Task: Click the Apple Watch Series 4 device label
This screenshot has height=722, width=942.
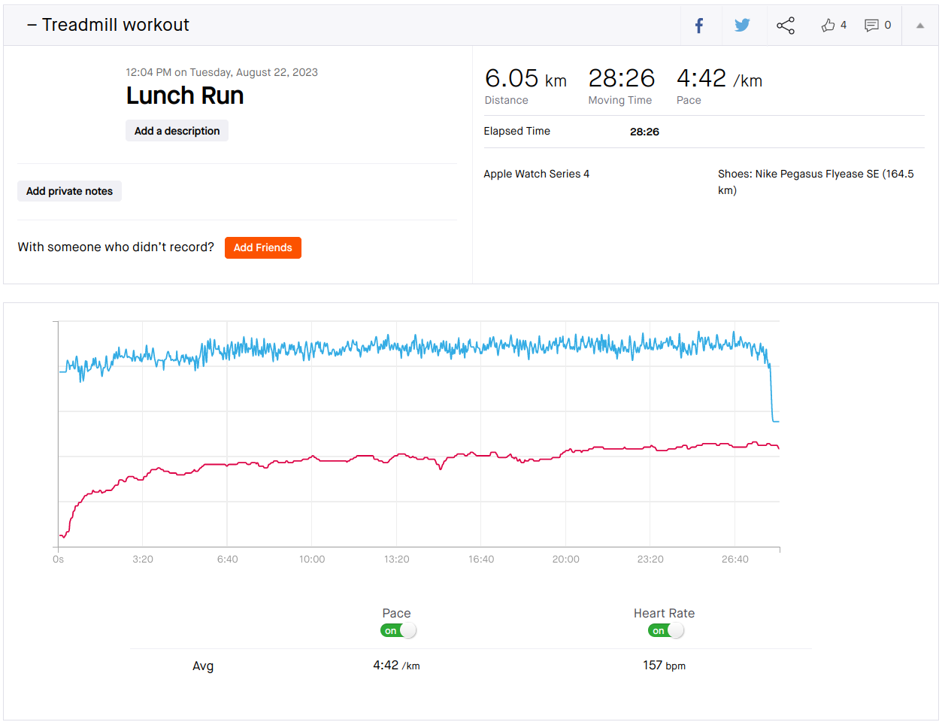Action: [536, 174]
